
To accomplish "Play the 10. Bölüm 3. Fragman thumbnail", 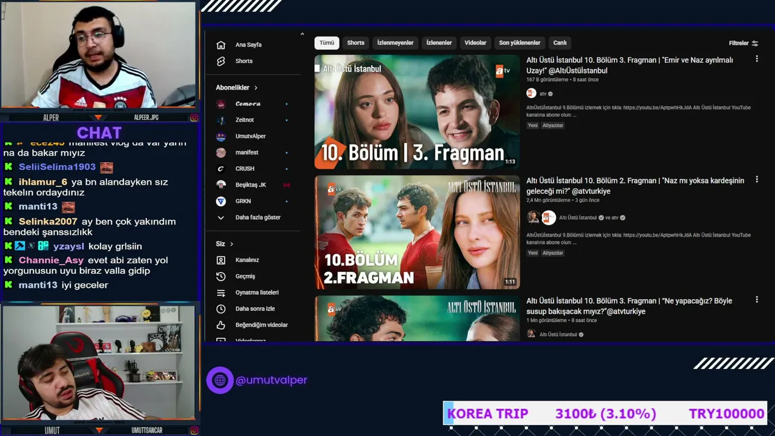I will [x=417, y=112].
